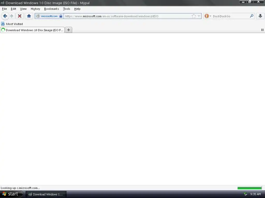
Task: Click the green page loading progress bar
Action: [249, 188]
